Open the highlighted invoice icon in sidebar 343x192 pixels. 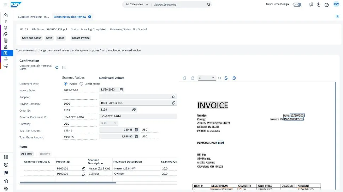coord(6,53)
